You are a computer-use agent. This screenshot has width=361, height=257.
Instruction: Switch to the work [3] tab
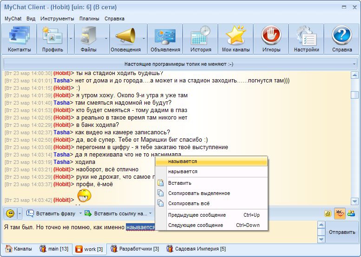pos(89,249)
